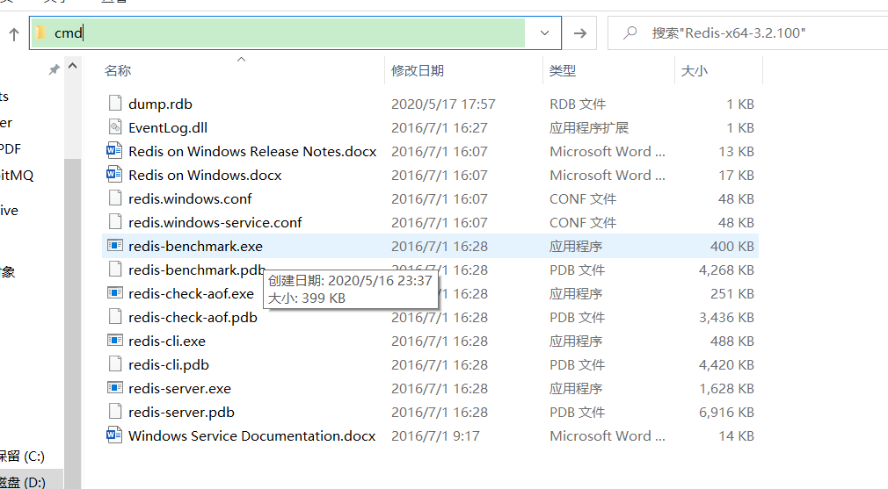The width and height of the screenshot is (888, 489).
Task: Open the address bar history dropdown
Action: tap(544, 32)
